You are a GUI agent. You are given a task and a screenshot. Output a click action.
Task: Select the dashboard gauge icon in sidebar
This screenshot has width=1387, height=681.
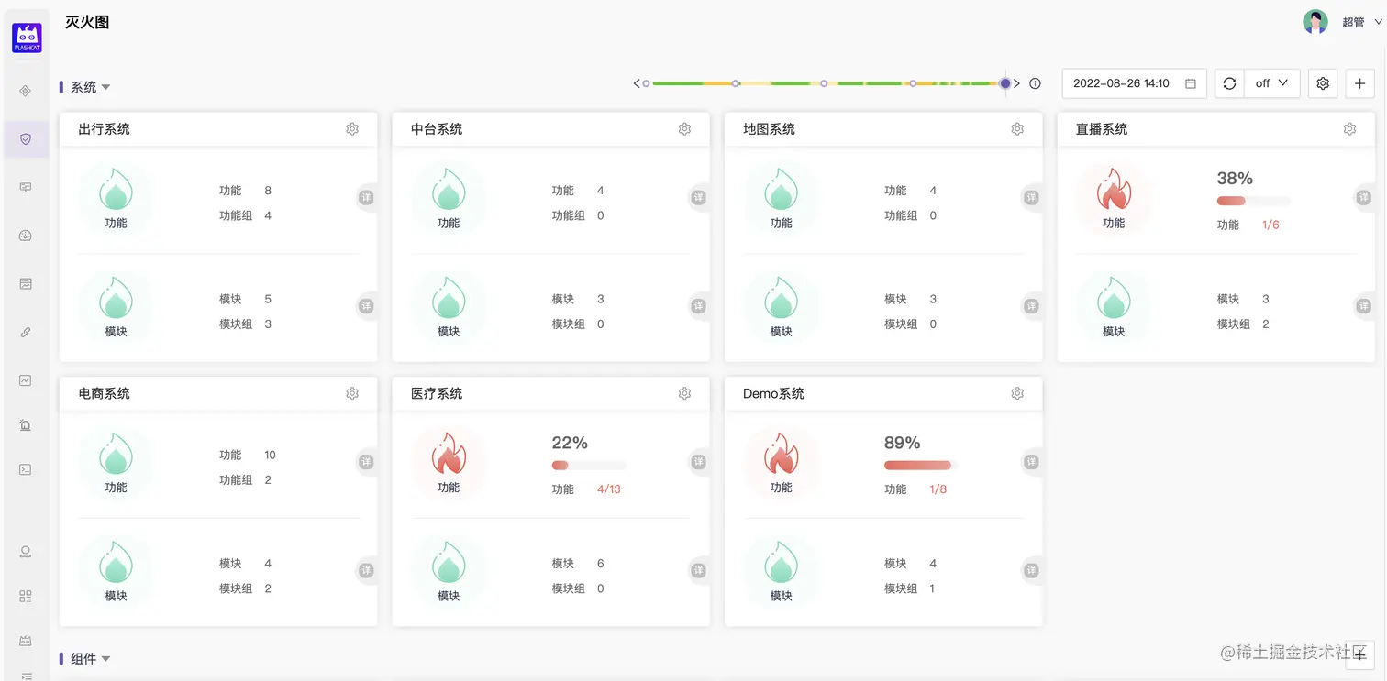point(26,235)
